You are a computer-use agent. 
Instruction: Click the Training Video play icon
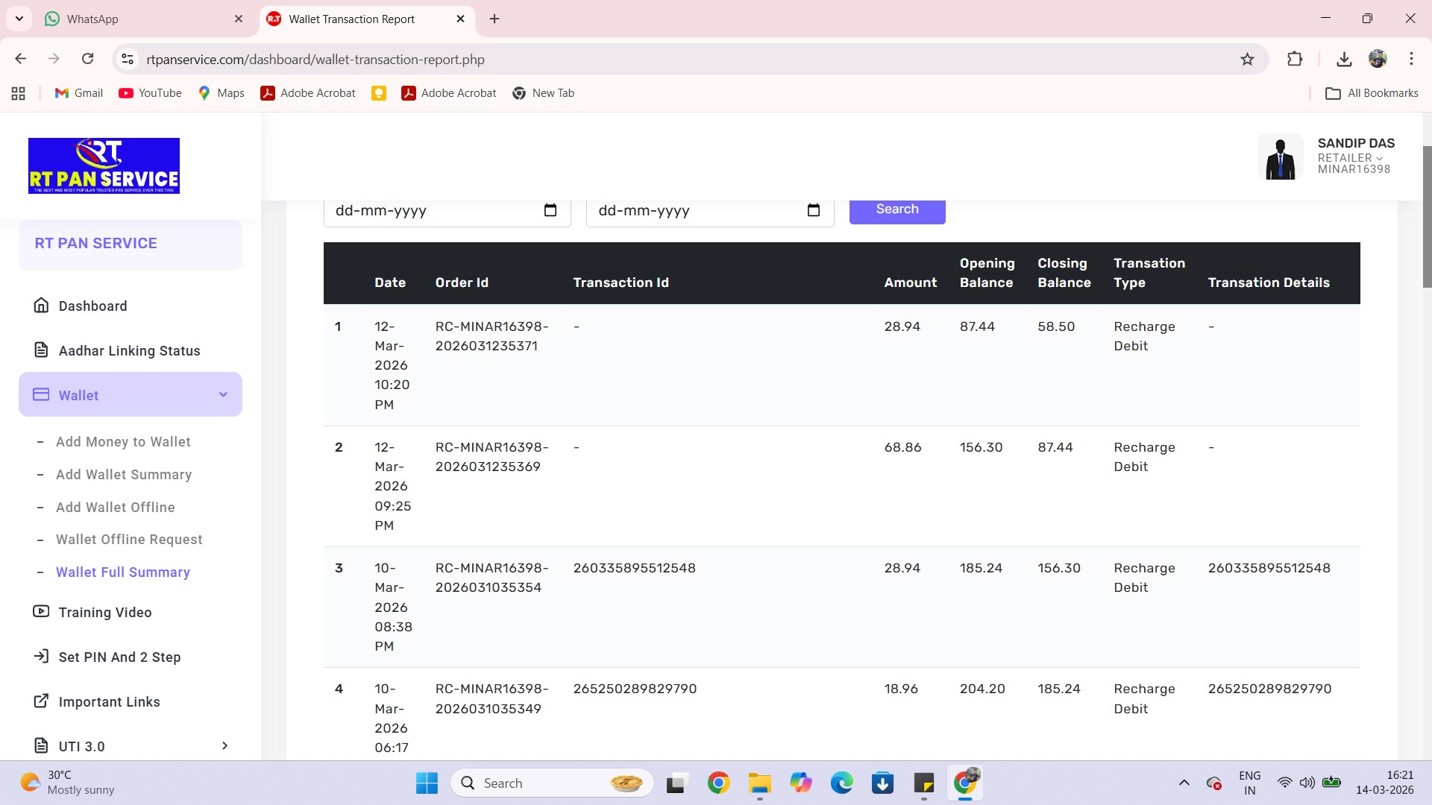[x=41, y=612]
